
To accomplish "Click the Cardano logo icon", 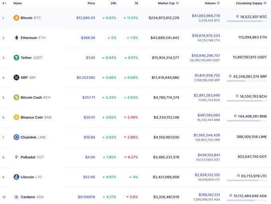I will coord(16,197).
